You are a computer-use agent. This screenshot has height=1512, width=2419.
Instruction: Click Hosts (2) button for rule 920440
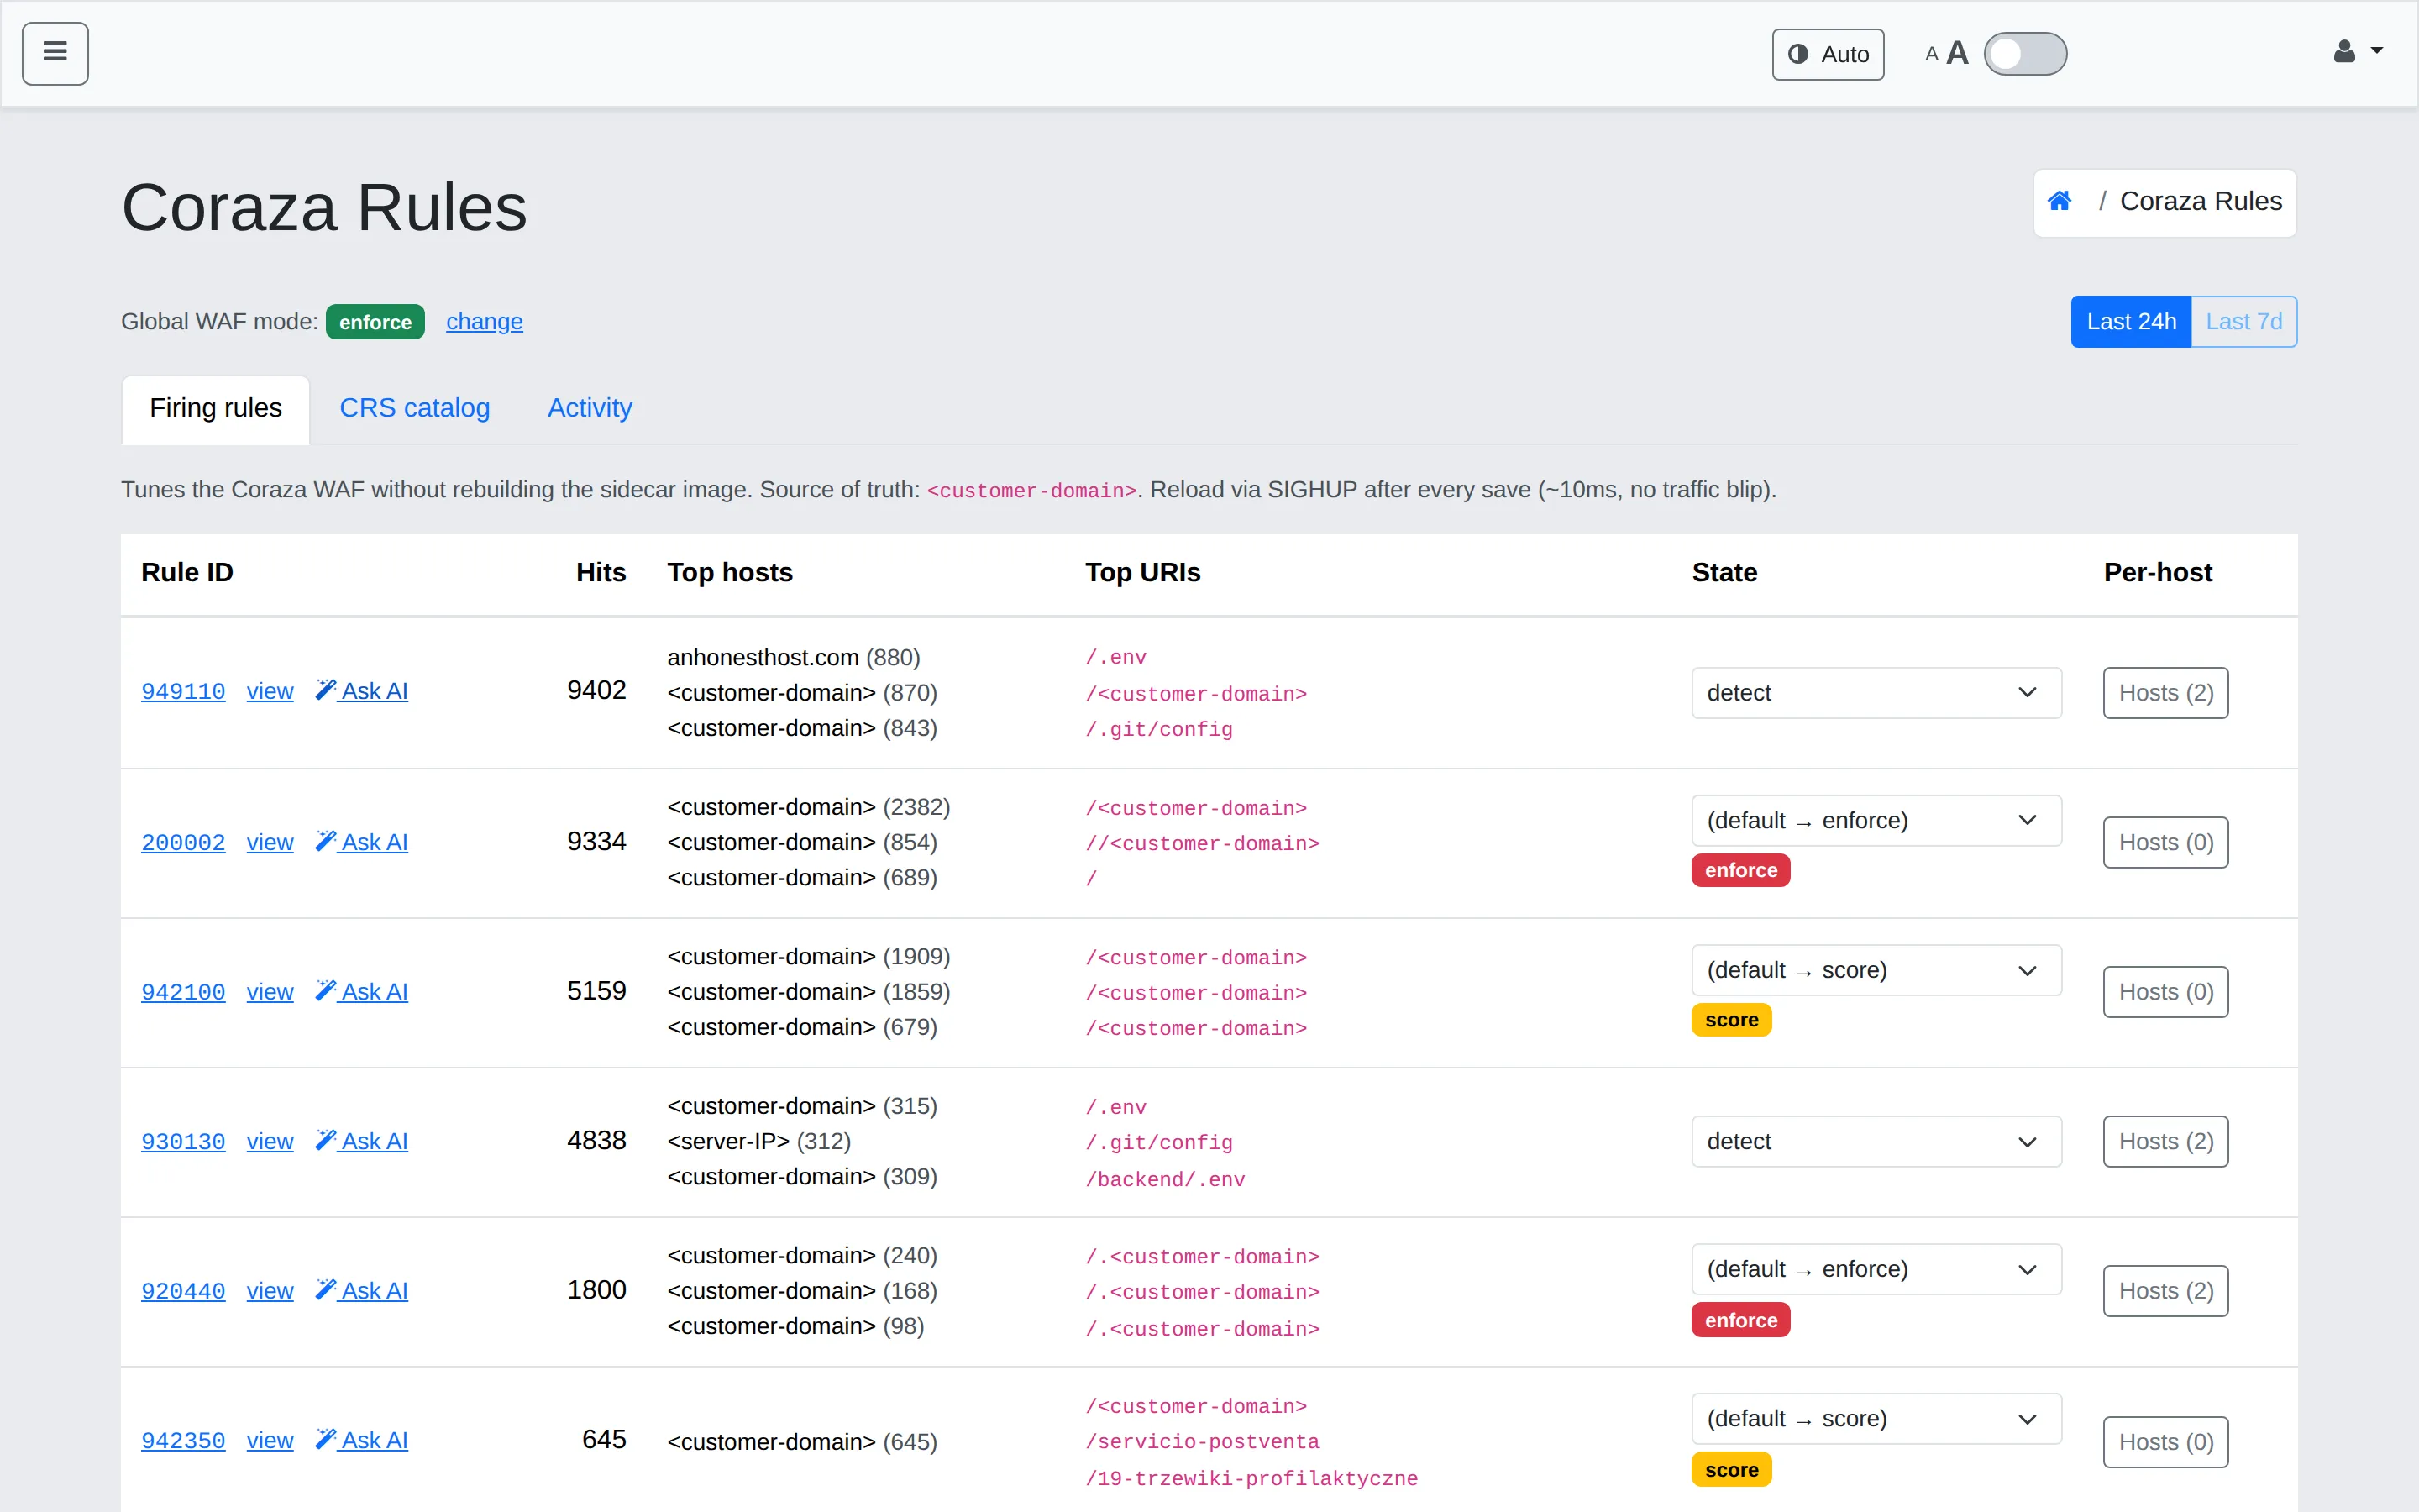pos(2165,1291)
